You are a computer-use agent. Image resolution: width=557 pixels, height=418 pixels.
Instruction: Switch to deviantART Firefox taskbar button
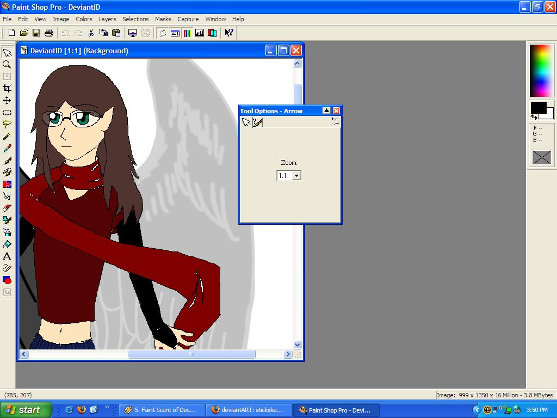click(250, 410)
